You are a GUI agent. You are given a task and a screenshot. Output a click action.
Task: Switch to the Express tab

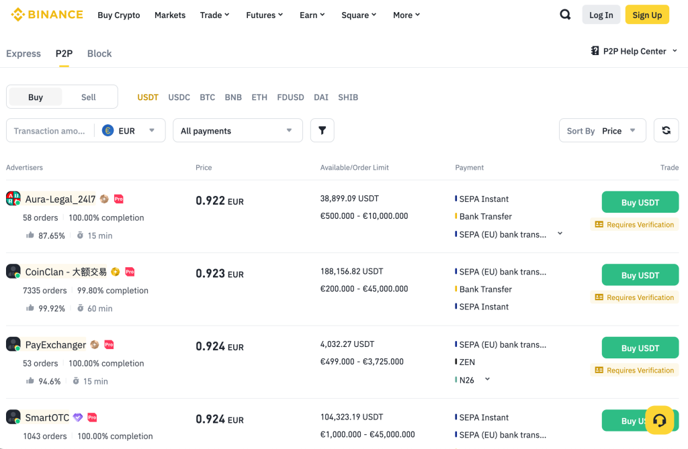pos(24,54)
